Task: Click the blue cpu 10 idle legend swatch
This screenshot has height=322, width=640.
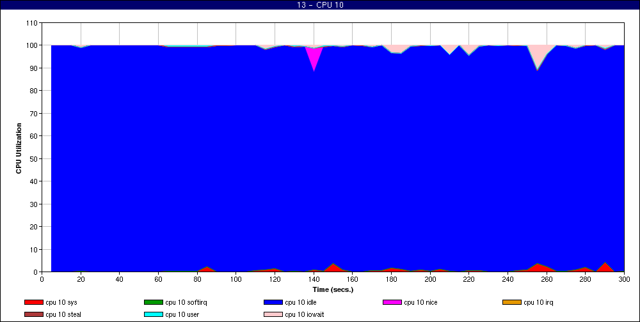Action: pos(273,302)
